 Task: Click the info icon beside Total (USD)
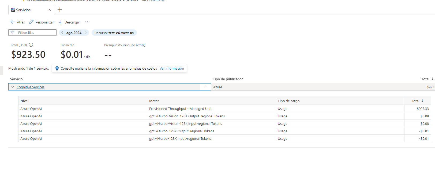click(31, 45)
